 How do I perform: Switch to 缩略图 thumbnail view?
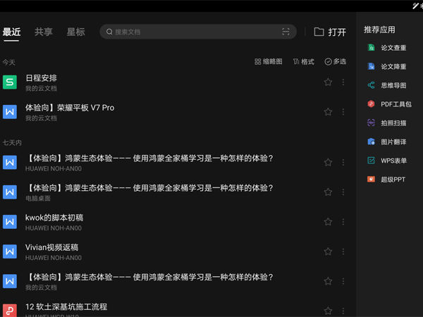pyautogui.click(x=269, y=62)
